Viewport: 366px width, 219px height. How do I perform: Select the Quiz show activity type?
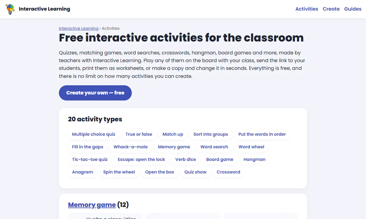coord(195,172)
